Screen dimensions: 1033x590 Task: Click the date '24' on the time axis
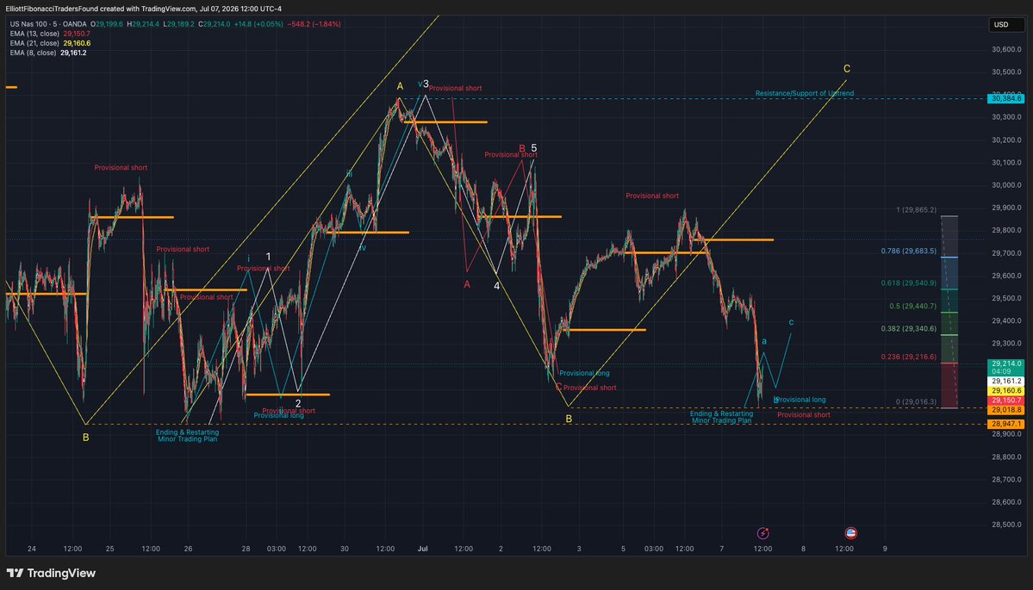32,549
